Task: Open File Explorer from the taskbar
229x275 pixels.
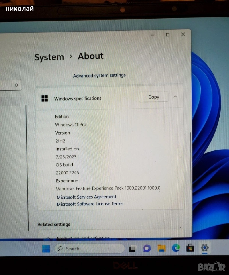Action: tap(162, 248)
